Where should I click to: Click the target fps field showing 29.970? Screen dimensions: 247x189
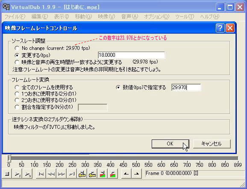point(186,87)
